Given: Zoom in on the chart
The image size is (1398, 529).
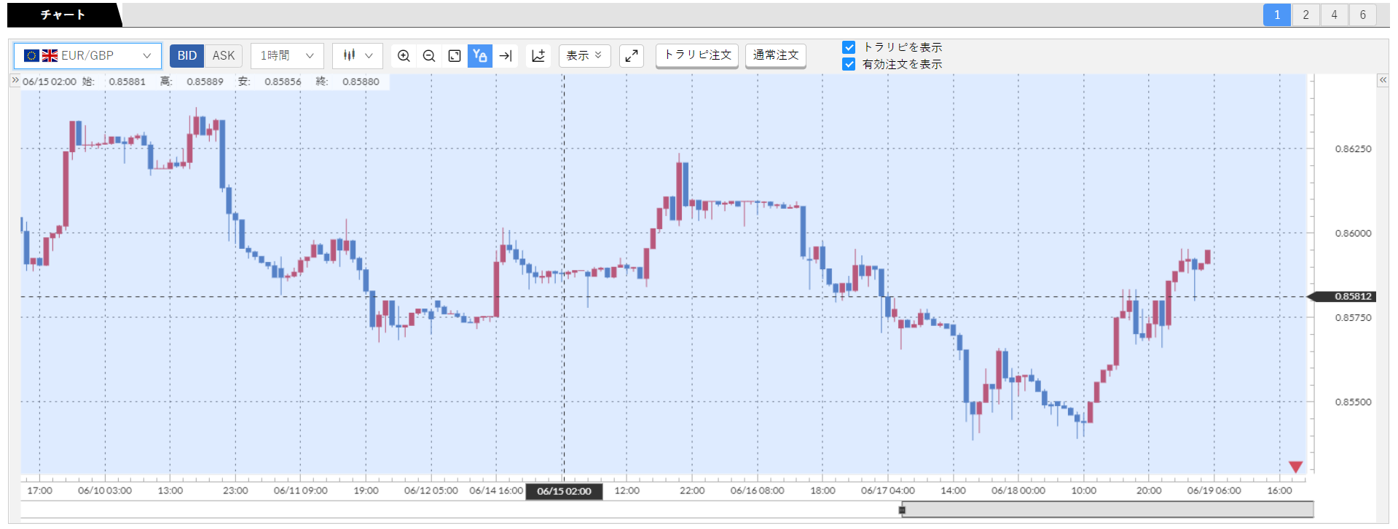Looking at the screenshot, I should coord(404,55).
